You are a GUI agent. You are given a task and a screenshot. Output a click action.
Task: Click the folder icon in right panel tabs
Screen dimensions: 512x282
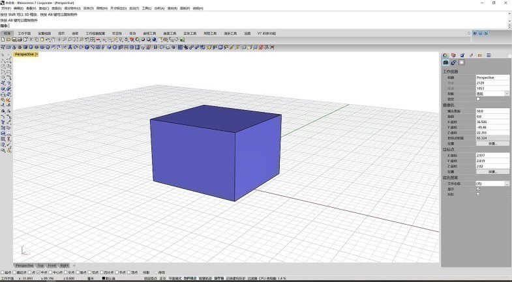479,55
